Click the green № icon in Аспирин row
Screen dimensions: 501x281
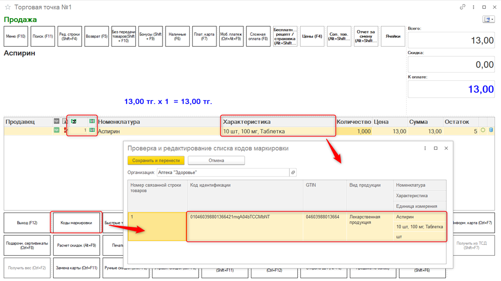[57, 131]
